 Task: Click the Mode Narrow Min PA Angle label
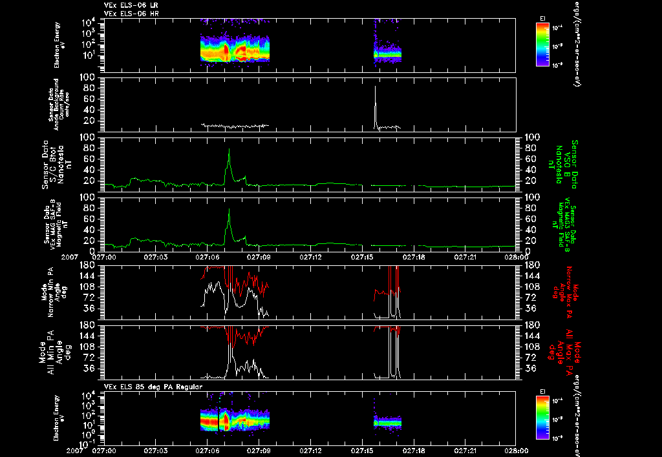coord(54,292)
